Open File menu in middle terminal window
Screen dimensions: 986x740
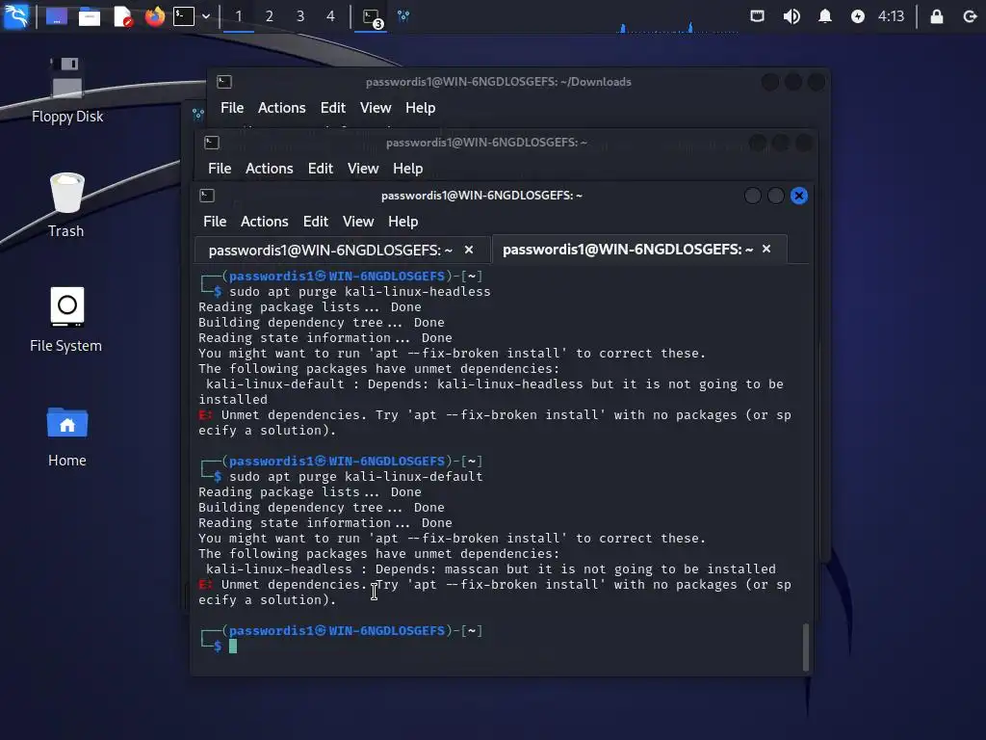pyautogui.click(x=220, y=169)
